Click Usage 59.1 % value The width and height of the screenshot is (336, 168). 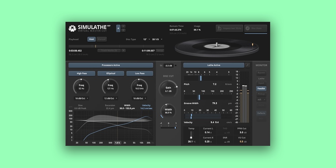click(x=197, y=30)
